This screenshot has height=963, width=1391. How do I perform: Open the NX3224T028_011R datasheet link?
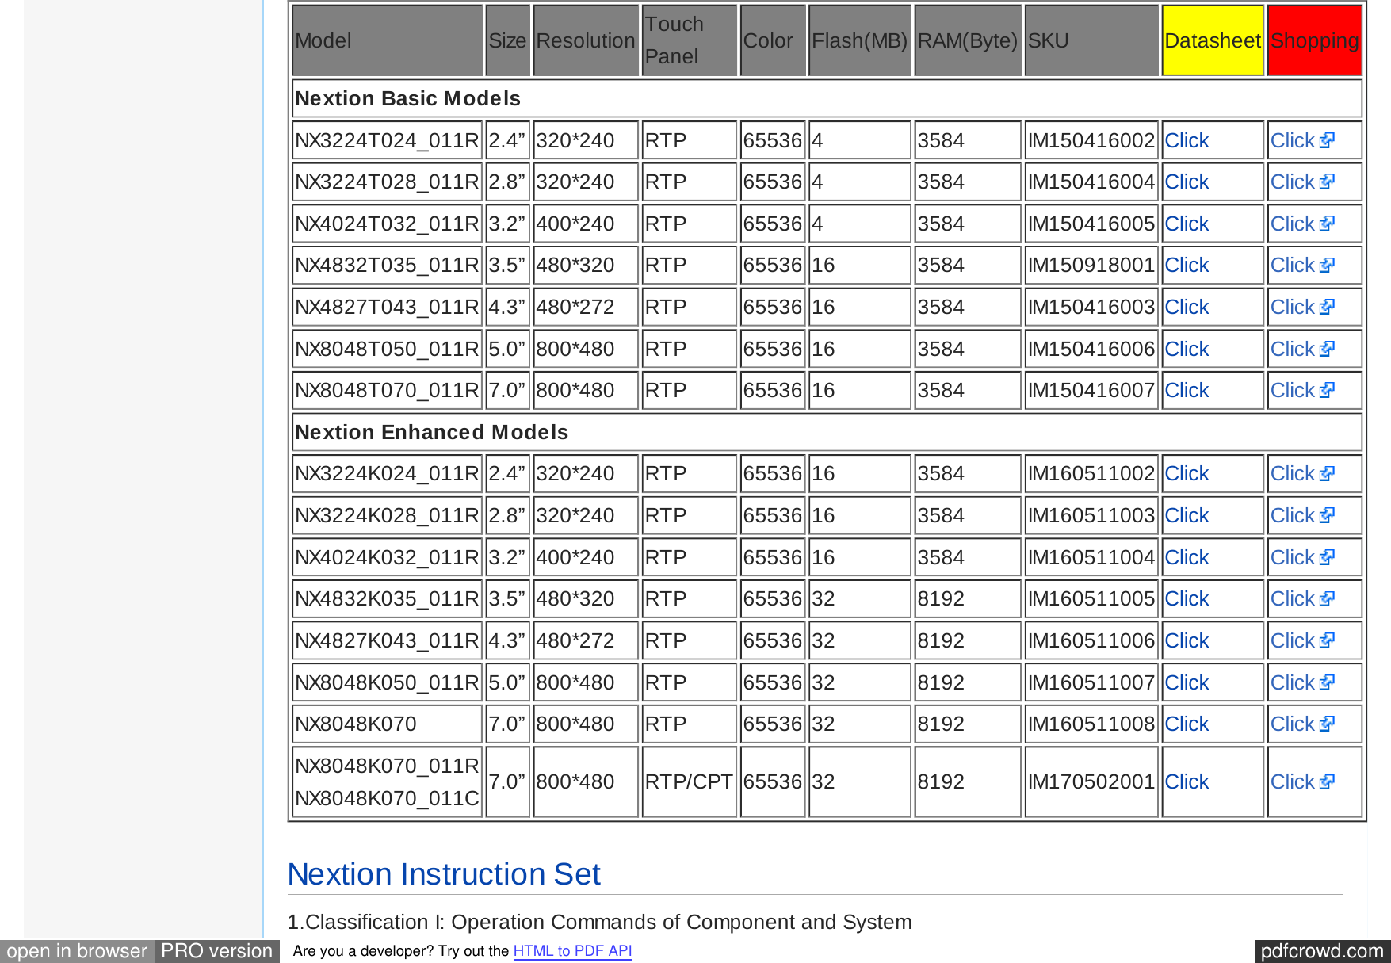pyautogui.click(x=1186, y=182)
